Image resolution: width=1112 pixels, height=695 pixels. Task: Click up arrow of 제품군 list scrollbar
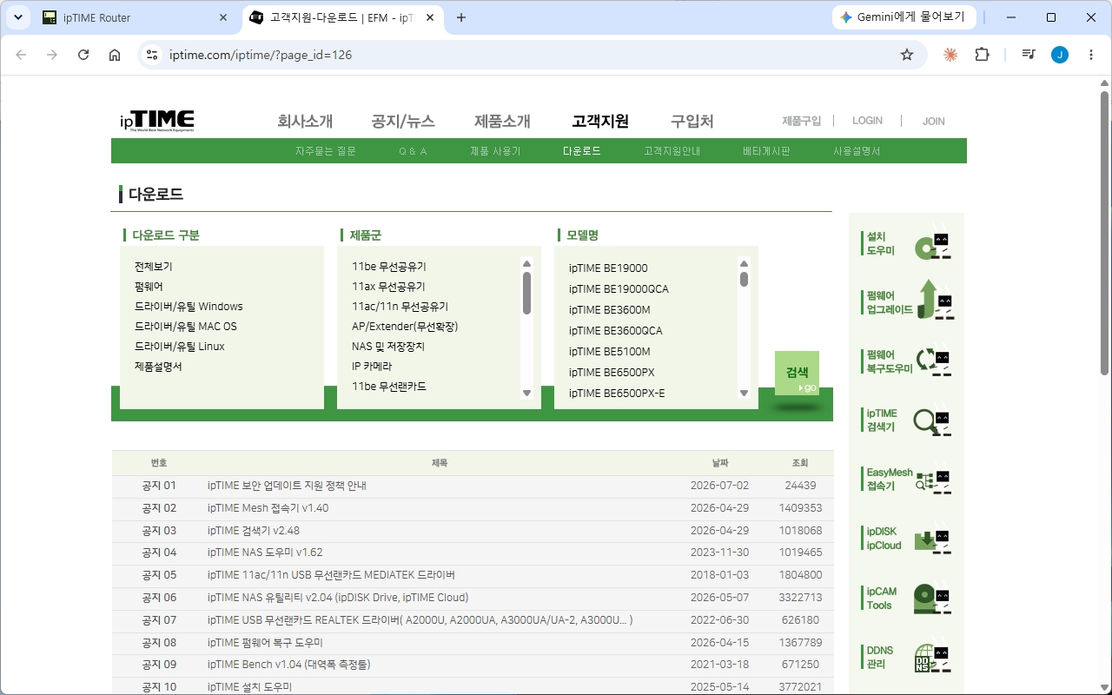point(526,263)
